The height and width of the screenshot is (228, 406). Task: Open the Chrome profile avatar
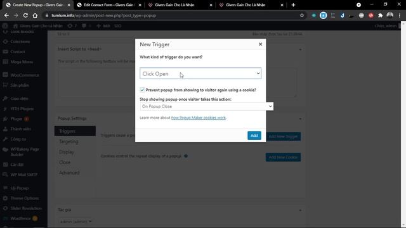pos(390,15)
